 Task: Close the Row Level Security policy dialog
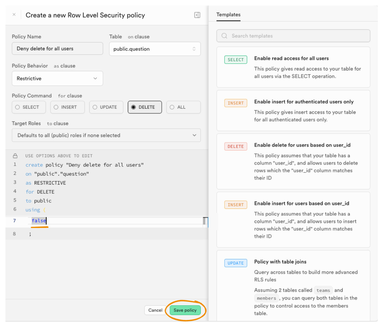[x=14, y=15]
